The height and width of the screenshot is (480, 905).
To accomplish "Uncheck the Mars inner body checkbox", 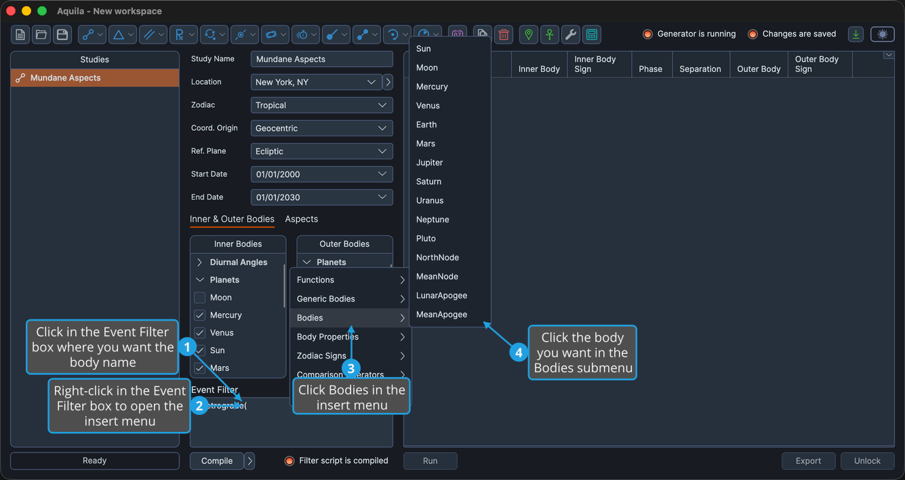I will point(200,368).
